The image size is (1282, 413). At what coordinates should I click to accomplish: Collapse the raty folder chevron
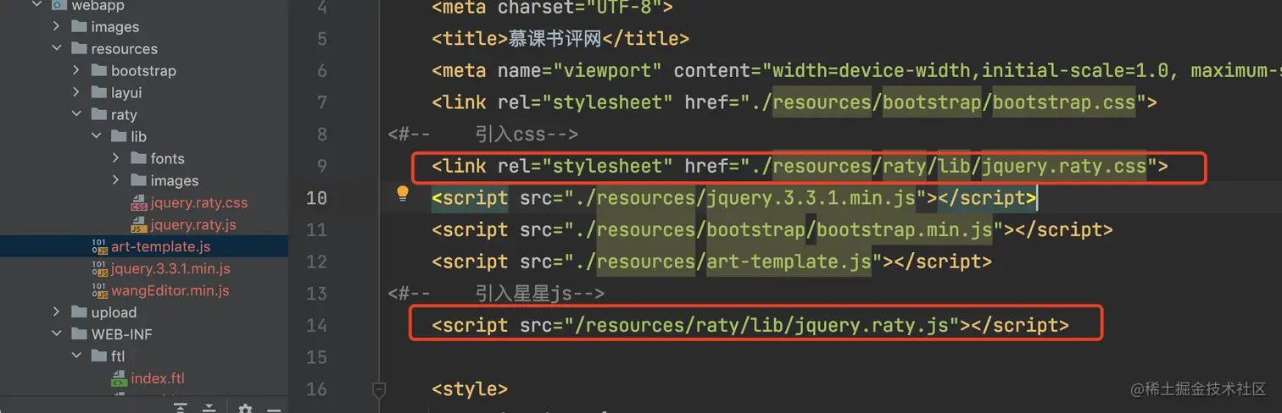[x=75, y=115]
